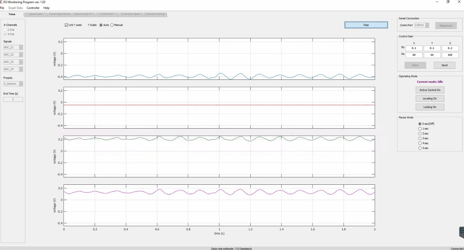Screen dimensions: 464x250
Task: Open the Help menu
Action: [47, 8]
